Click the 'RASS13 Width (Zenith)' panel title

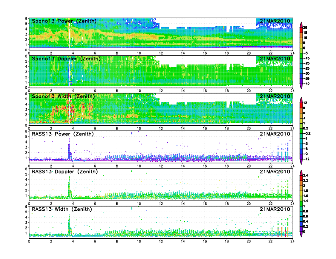[x=62, y=209]
